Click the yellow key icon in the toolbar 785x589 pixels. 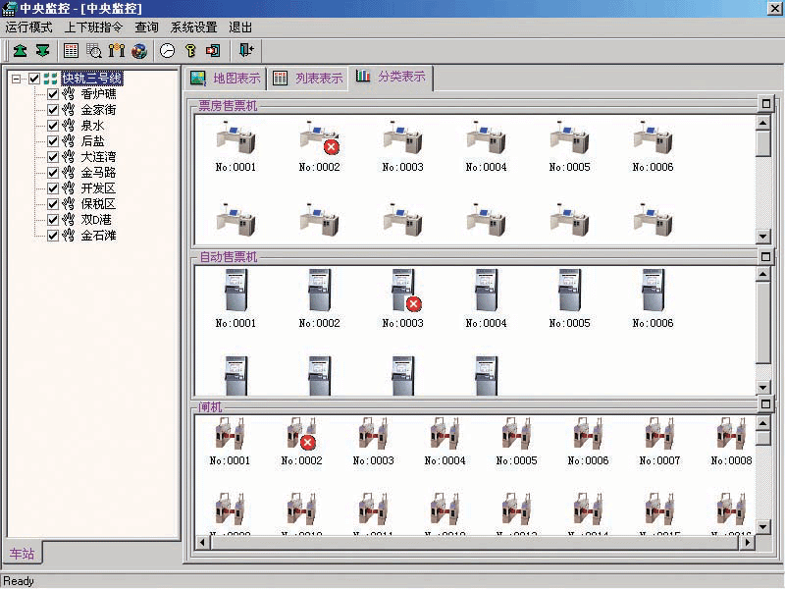click(x=191, y=50)
